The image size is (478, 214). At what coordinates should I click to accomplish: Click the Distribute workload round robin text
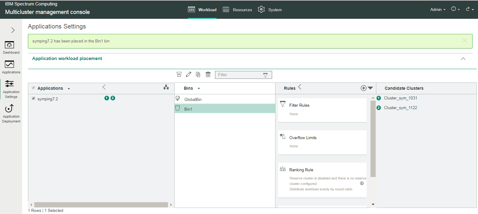point(321,189)
